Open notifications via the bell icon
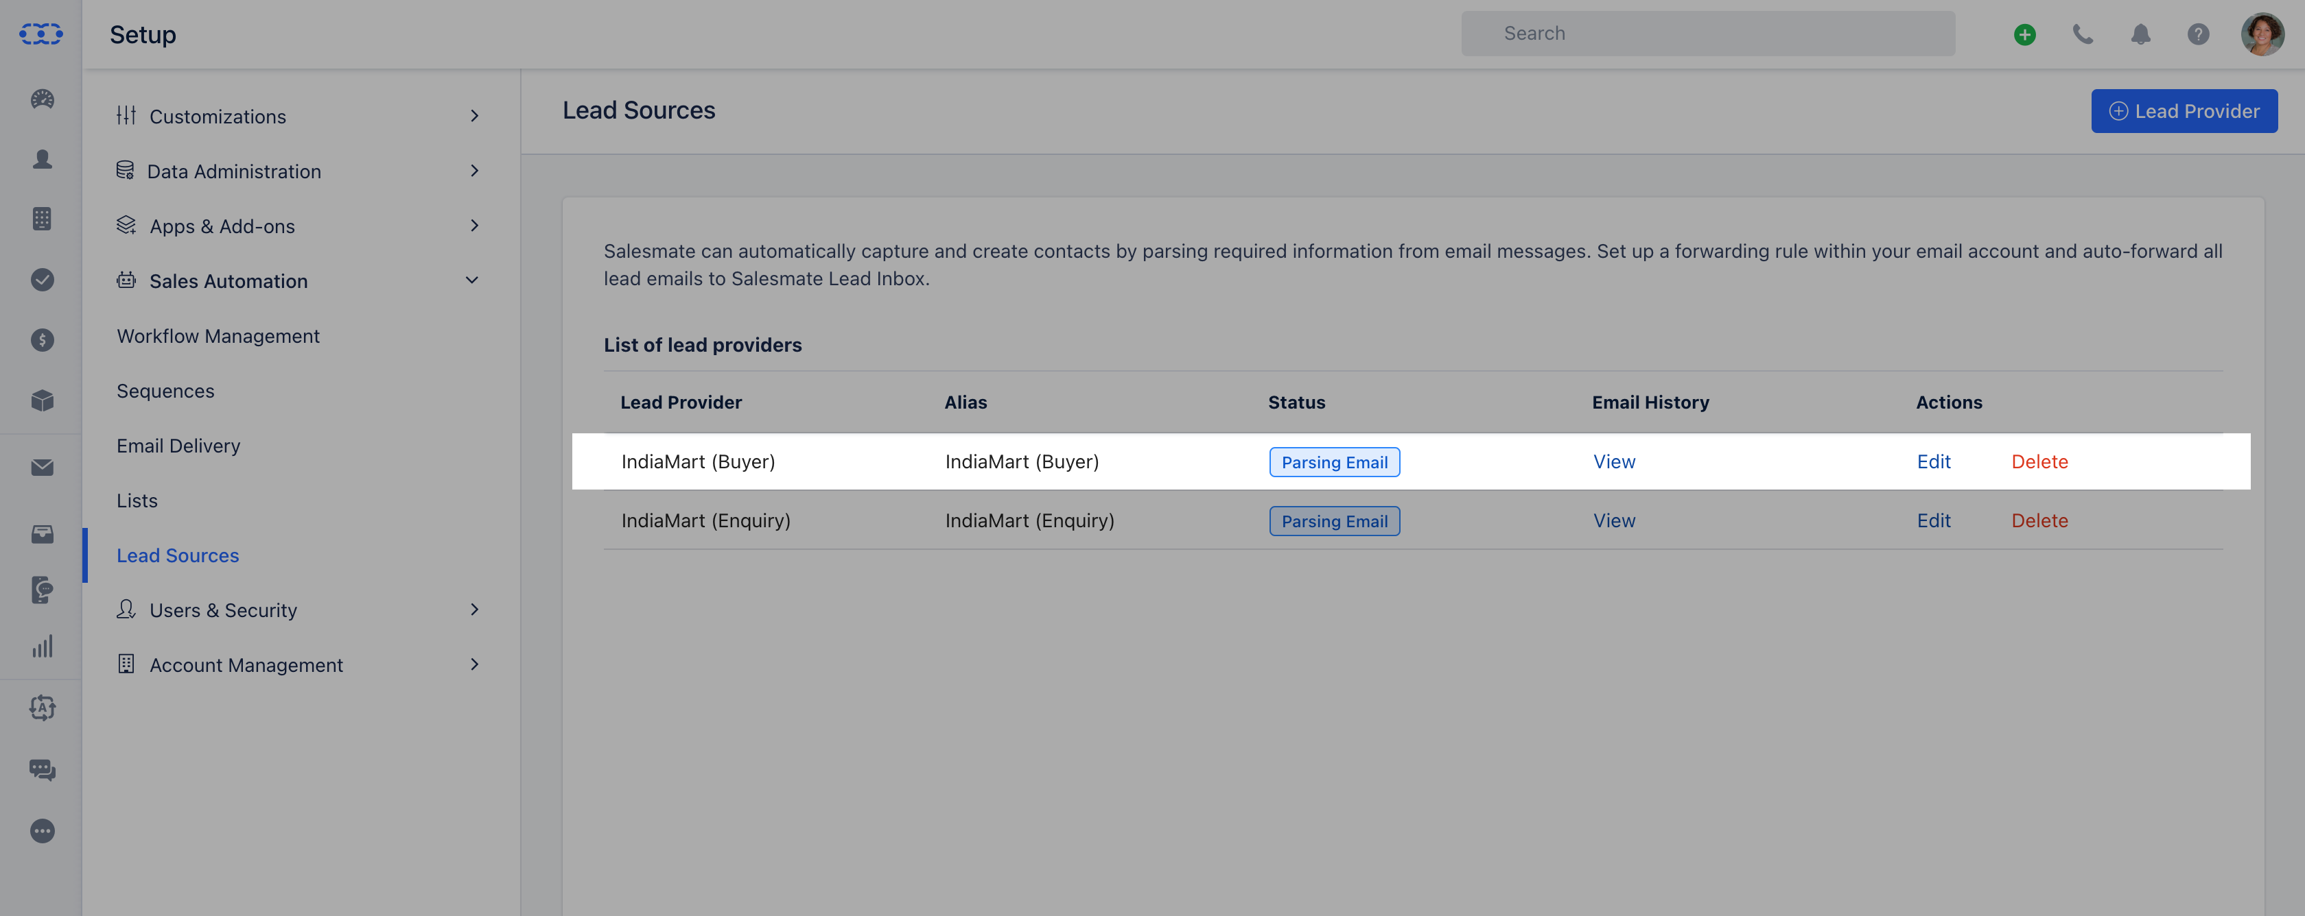Screen dimensions: 2305x916 click(x=2141, y=34)
